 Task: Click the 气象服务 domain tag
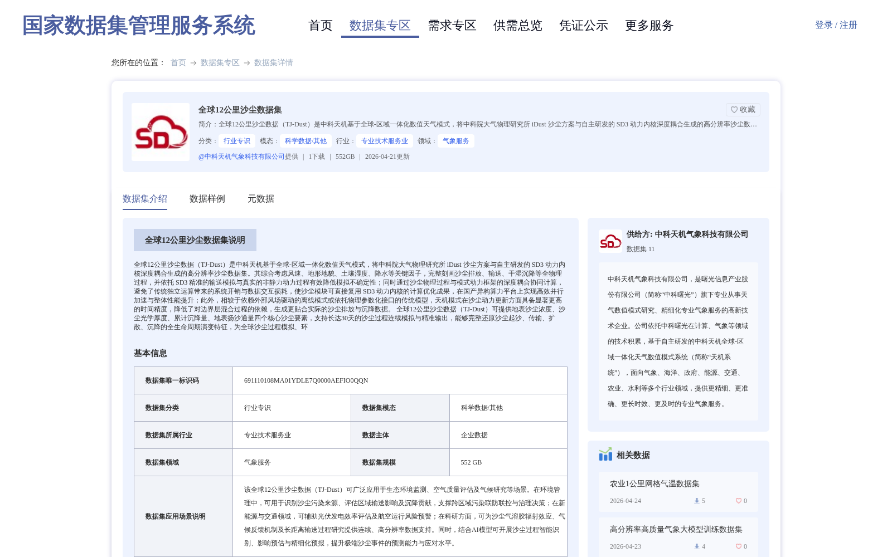click(456, 141)
